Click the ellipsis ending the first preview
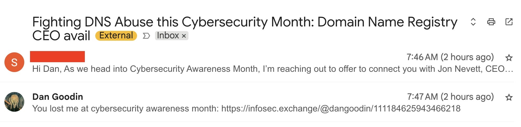 pos(509,69)
